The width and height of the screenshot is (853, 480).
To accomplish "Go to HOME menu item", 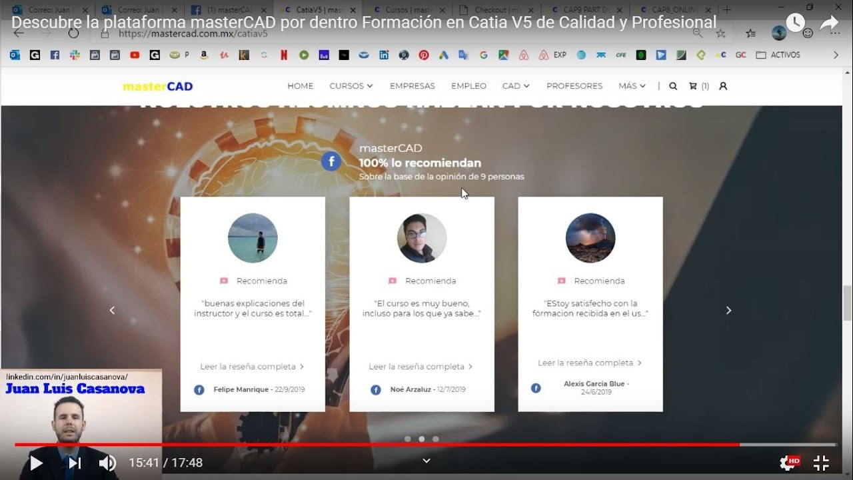I will [301, 86].
